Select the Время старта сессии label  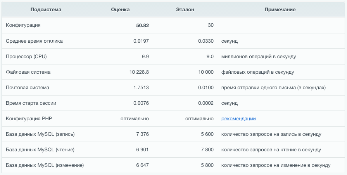(31, 103)
